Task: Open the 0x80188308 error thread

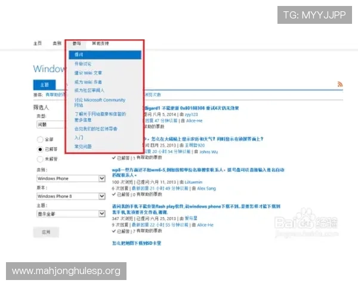Action: point(192,108)
